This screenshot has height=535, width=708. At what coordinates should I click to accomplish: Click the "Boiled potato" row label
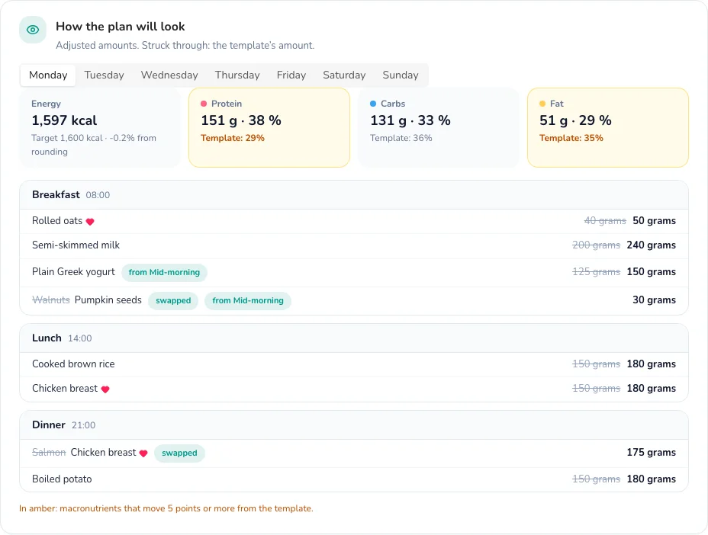pos(62,479)
